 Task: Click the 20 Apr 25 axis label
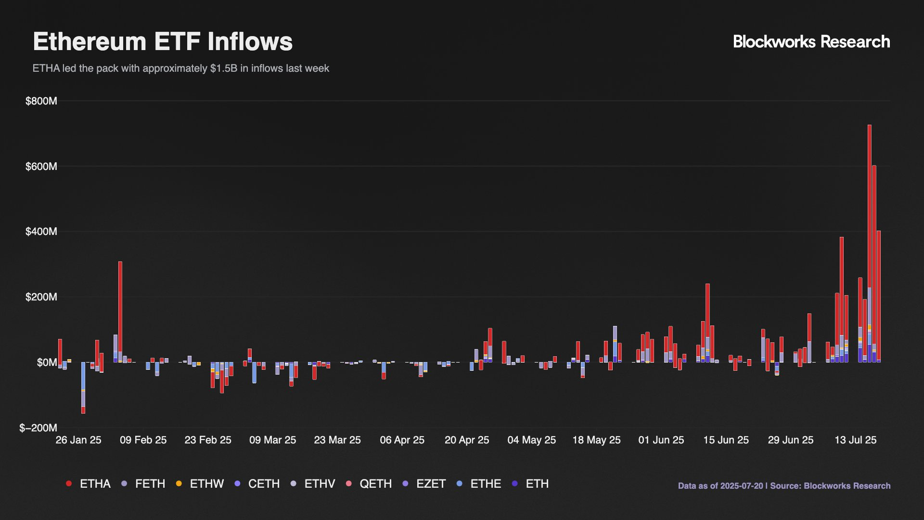click(x=467, y=440)
